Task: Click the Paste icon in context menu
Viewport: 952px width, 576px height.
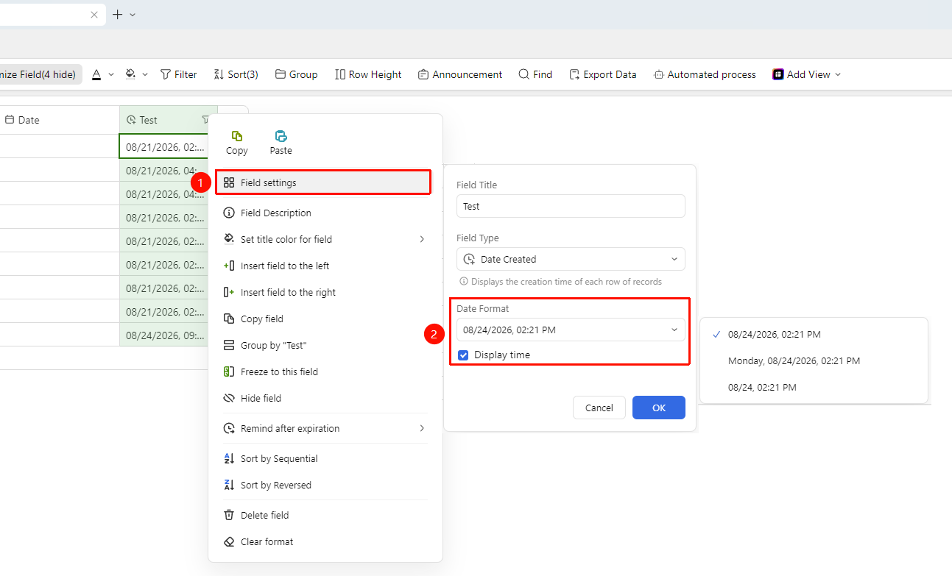Action: coord(281,136)
